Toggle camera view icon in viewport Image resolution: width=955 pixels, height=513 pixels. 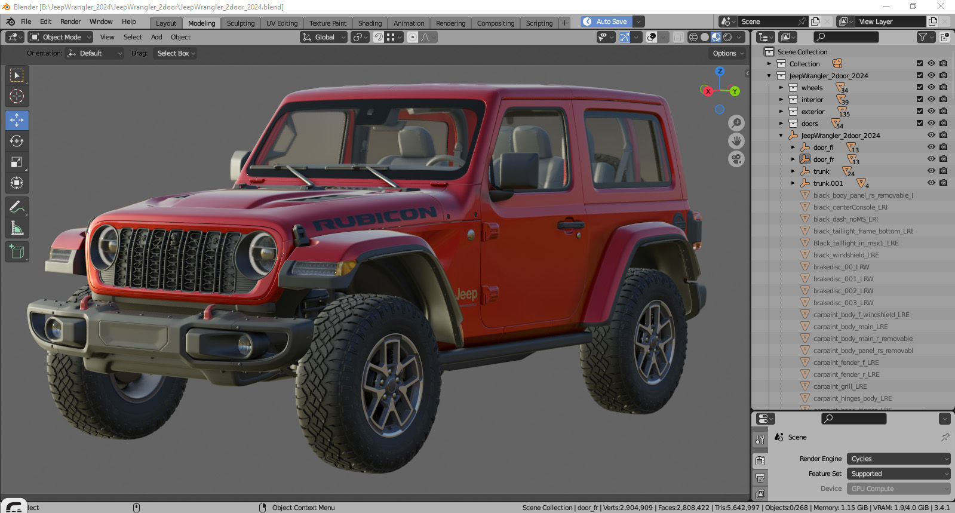point(736,159)
